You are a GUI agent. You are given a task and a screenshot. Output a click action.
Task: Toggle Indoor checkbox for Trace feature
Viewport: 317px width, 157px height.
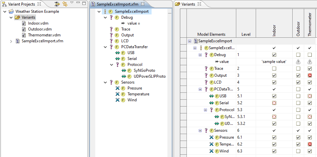274,69
